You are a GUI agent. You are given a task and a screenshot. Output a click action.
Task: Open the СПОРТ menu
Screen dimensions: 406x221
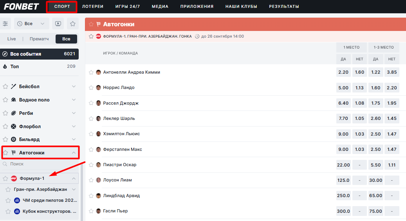click(62, 7)
